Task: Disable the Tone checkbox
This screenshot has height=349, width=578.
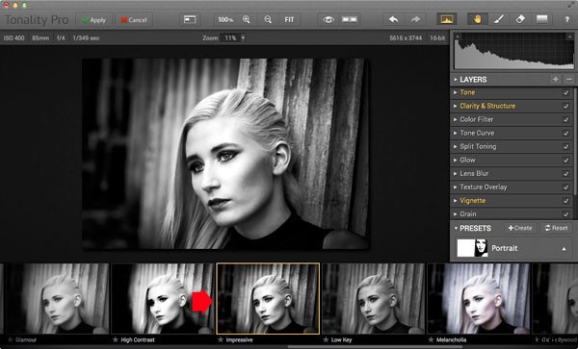Action: pos(565,92)
